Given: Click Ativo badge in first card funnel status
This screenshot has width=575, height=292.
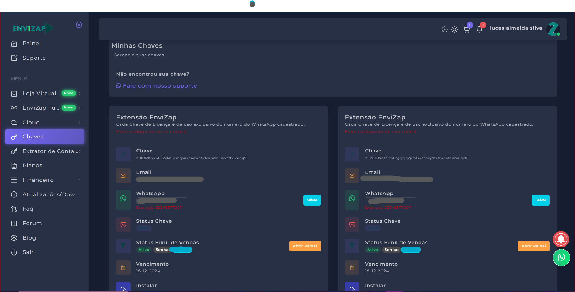Looking at the screenshot, I should pyautogui.click(x=144, y=250).
